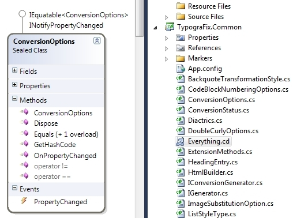Viewport: 293px width, 218px height.
Task: Select the Dispose method name
Action: pos(46,123)
